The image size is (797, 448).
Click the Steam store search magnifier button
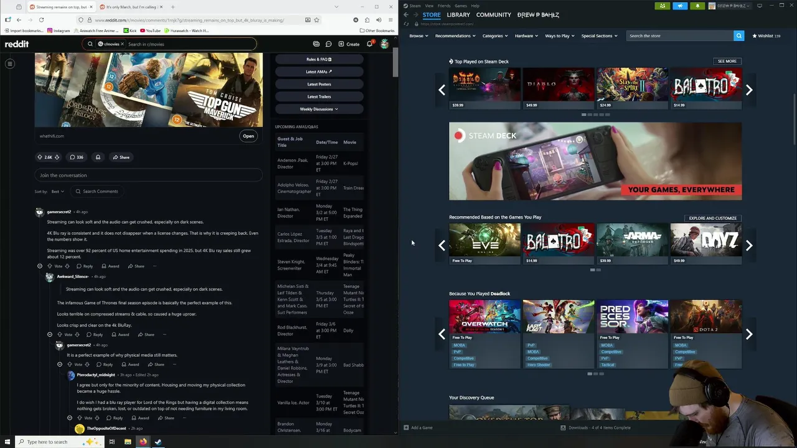[739, 35]
